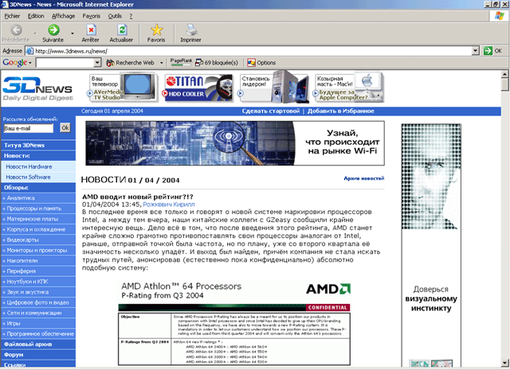
Task: Open Архив новостей link
Action: coord(364,178)
